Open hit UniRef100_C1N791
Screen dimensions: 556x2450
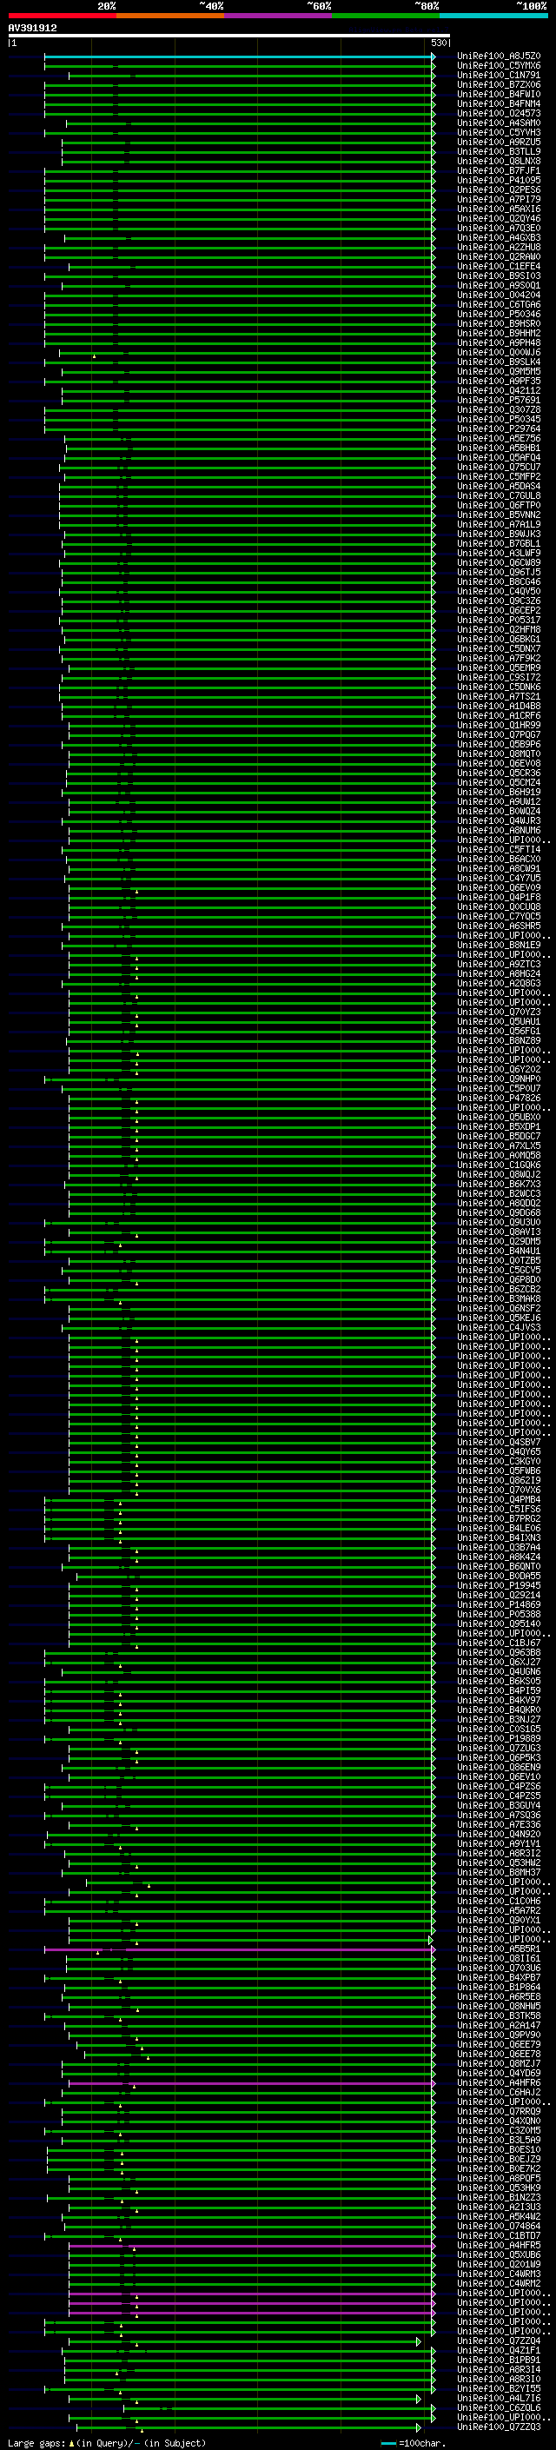tap(499, 75)
